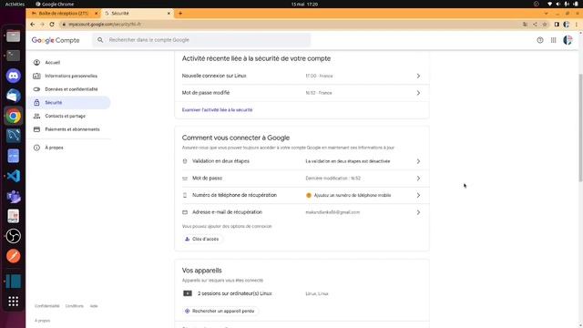Expand Mot de passe row chevron
The image size is (583, 328).
[x=418, y=179]
